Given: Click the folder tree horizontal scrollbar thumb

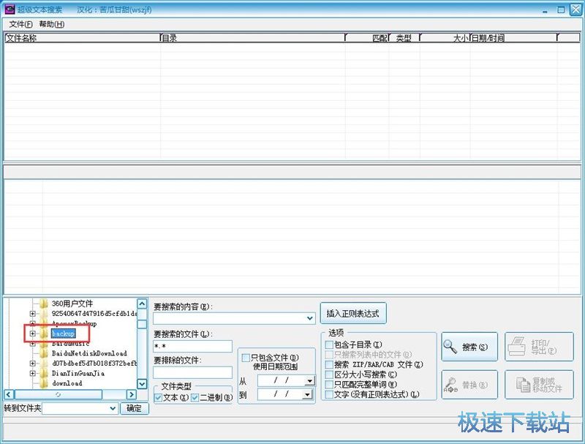Looking at the screenshot, I should [58, 394].
